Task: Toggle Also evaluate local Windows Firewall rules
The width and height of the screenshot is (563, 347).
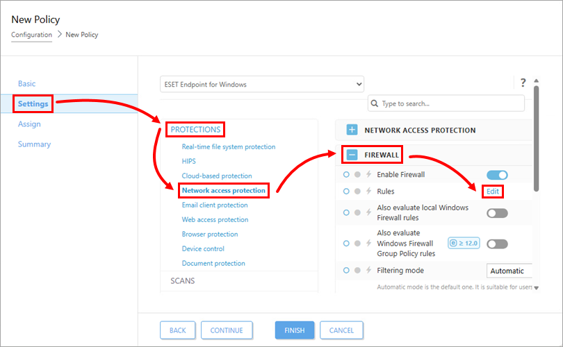Action: pyautogui.click(x=497, y=213)
